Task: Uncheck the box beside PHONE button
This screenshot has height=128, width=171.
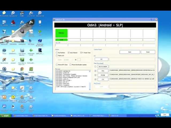Action: pos(95,75)
